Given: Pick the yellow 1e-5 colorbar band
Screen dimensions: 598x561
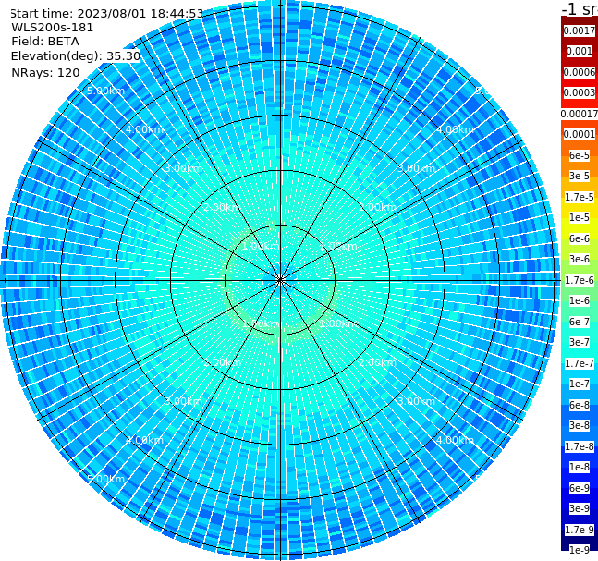Looking at the screenshot, I should 580,217.
